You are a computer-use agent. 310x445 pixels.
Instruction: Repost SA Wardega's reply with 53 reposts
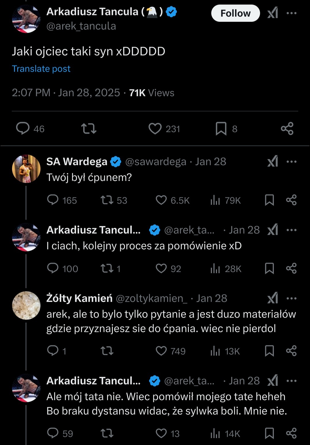point(107,200)
